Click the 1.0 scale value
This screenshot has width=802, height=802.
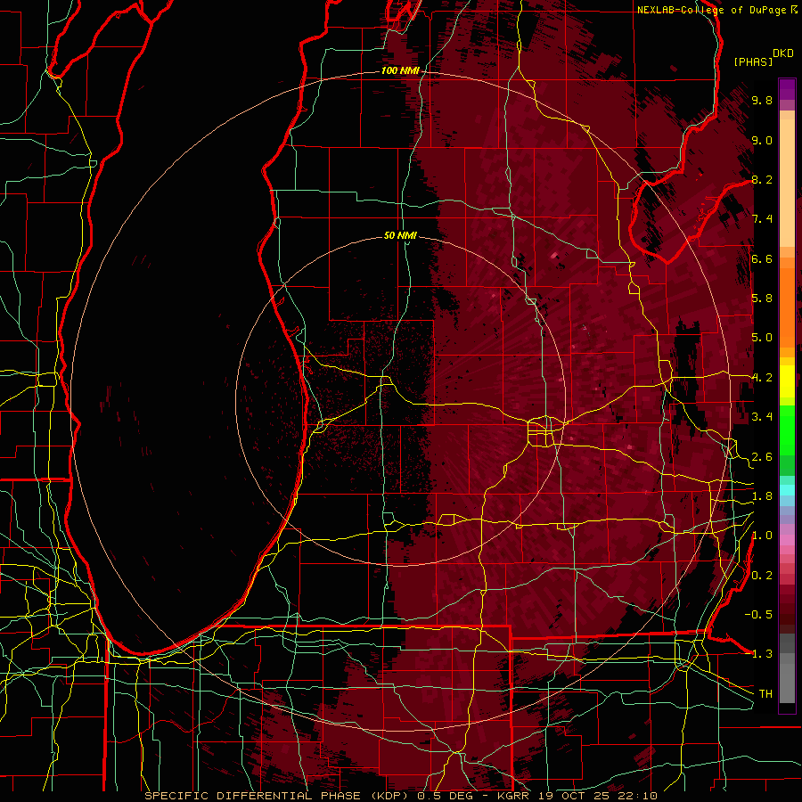(x=762, y=536)
